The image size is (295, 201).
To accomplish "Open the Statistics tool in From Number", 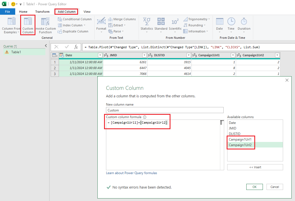I will pos(147,25).
